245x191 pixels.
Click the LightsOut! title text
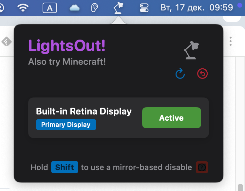[67, 45]
